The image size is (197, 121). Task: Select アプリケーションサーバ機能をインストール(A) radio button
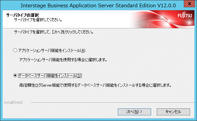[x=15, y=50]
